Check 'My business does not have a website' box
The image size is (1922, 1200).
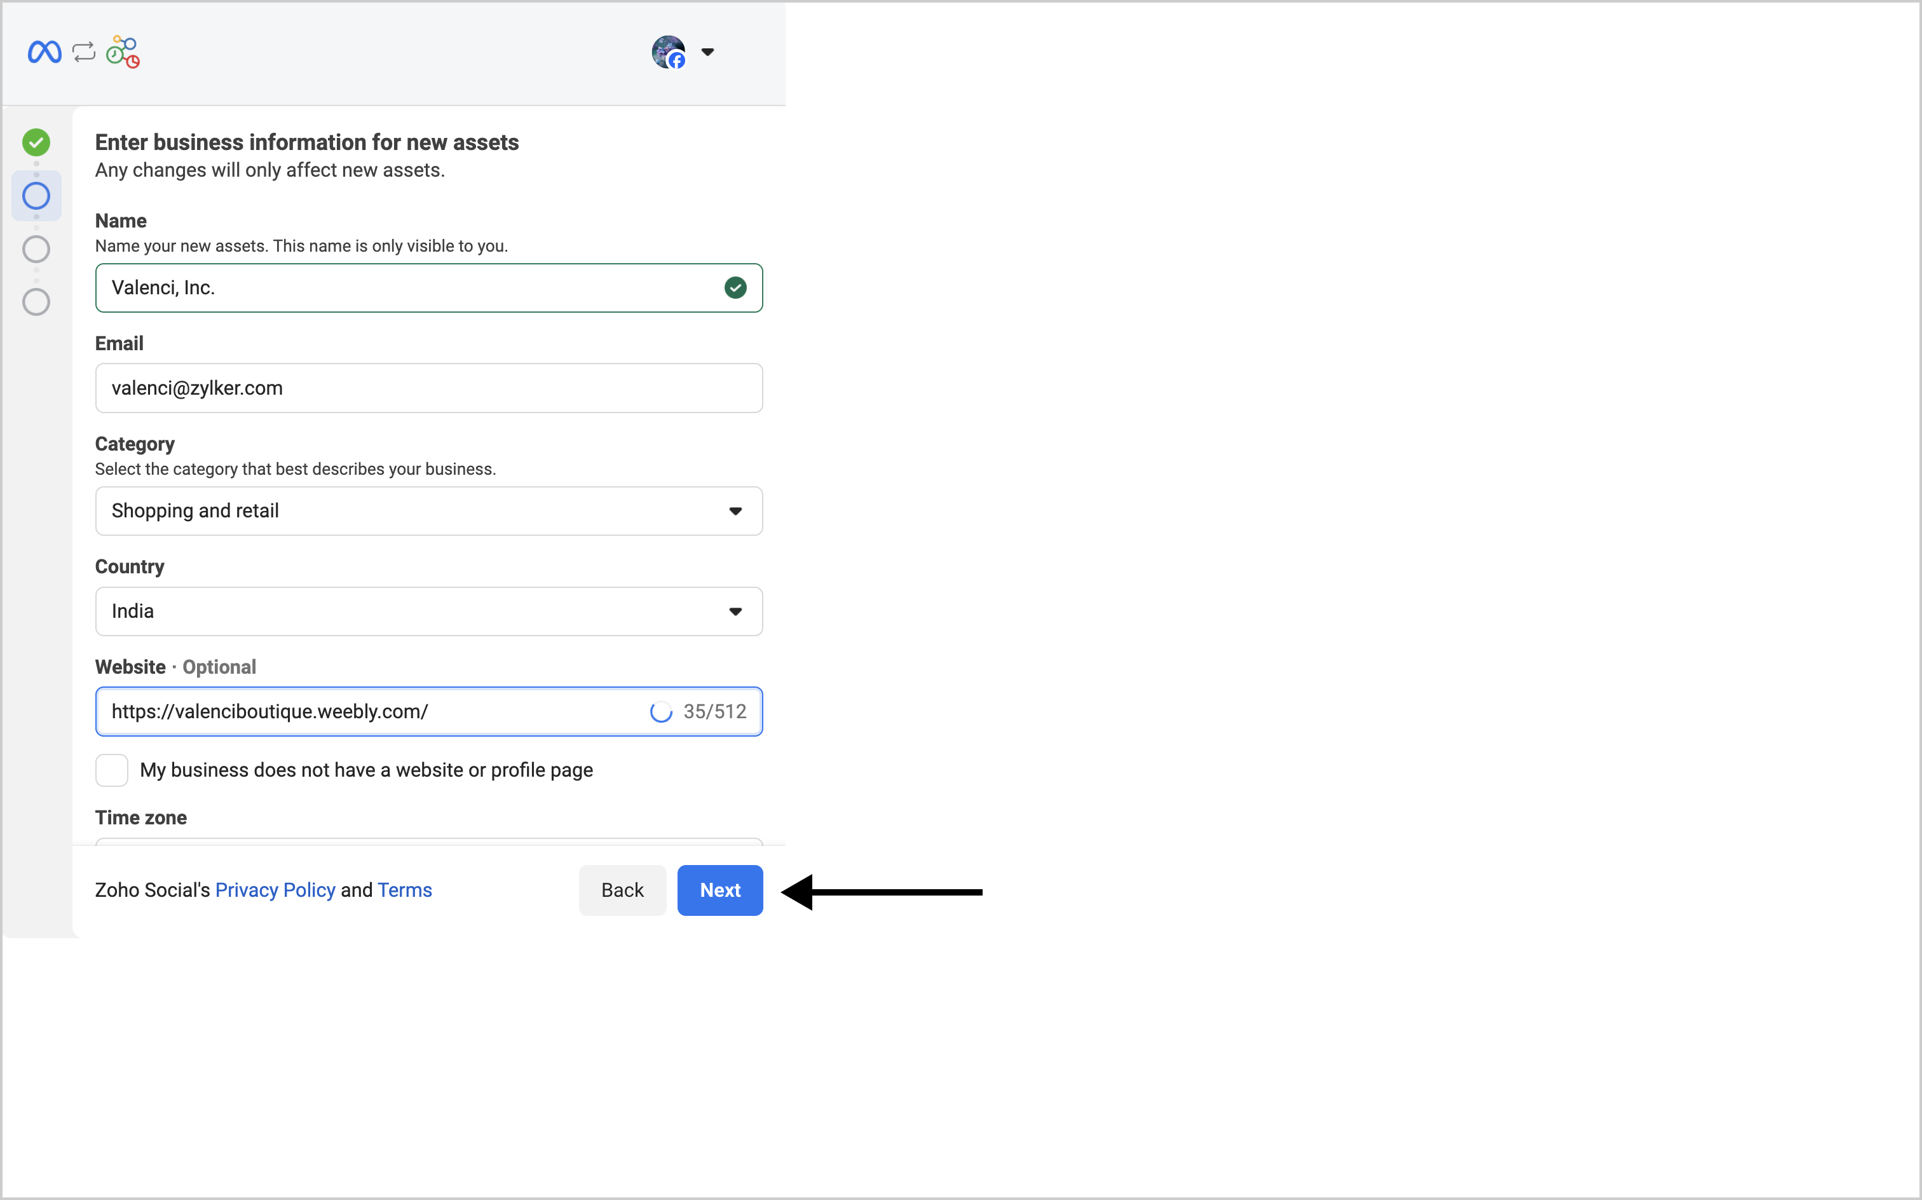coord(112,770)
